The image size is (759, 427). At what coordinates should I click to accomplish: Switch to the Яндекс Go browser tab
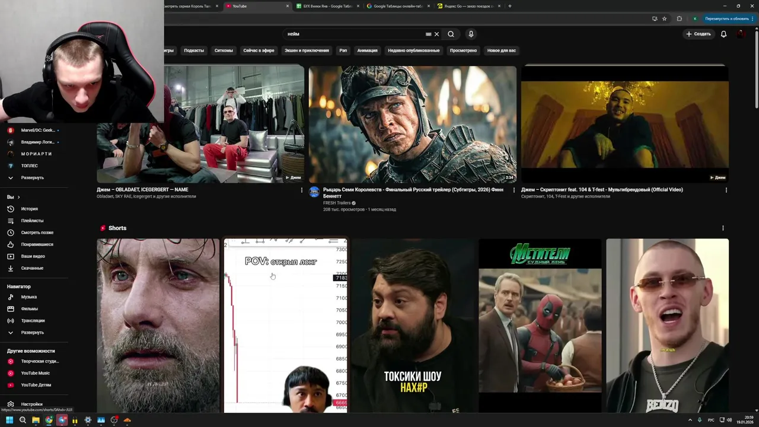point(468,6)
